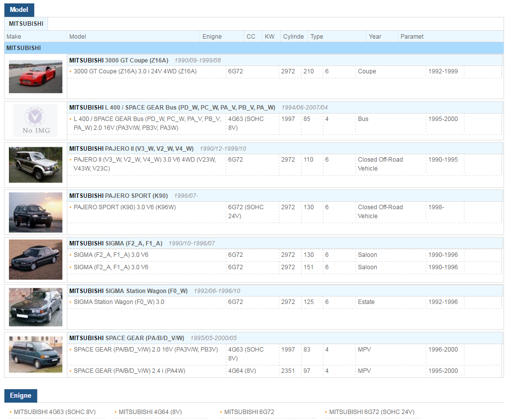Click the 1992-1996 year cell
508x419 pixels.
pyautogui.click(x=443, y=302)
